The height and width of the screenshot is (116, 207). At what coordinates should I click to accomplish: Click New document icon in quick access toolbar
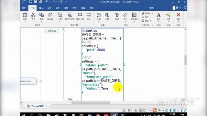coord(24,2)
